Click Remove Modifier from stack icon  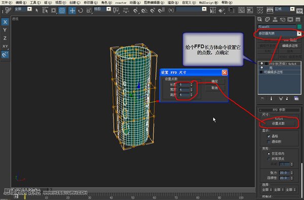coord(287,98)
